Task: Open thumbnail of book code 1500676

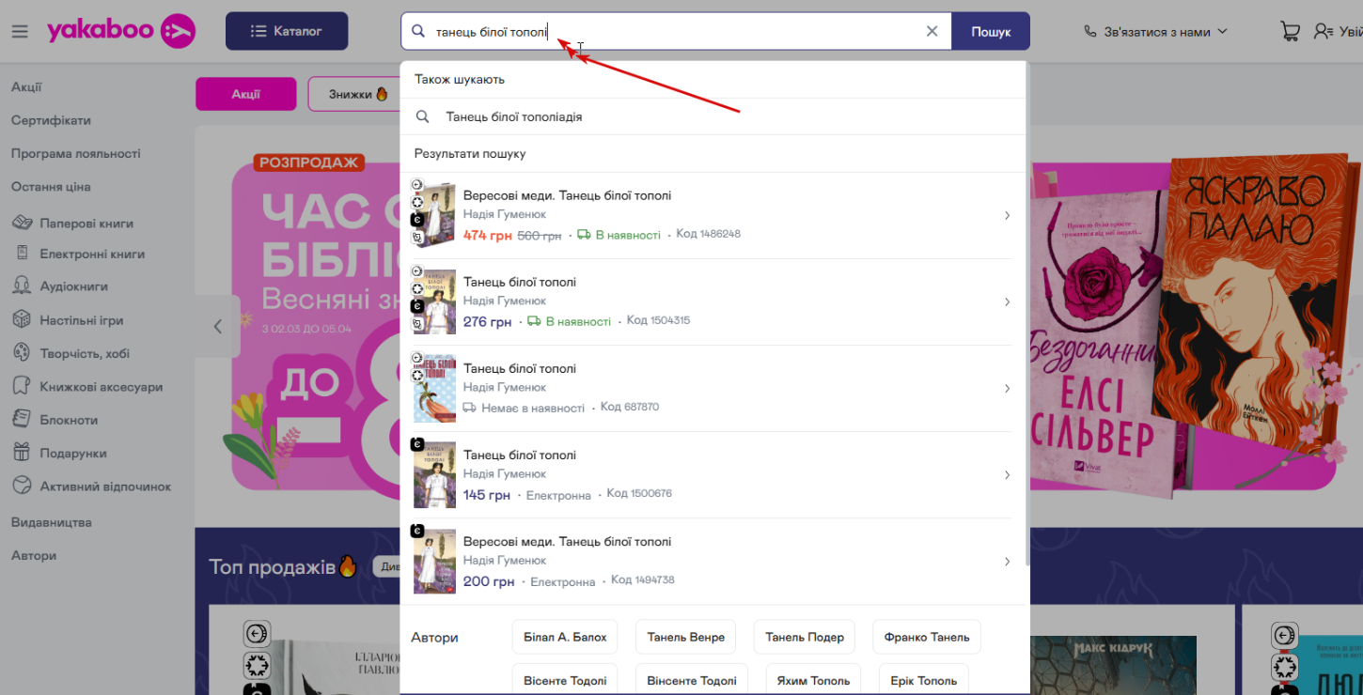Action: coord(434,474)
